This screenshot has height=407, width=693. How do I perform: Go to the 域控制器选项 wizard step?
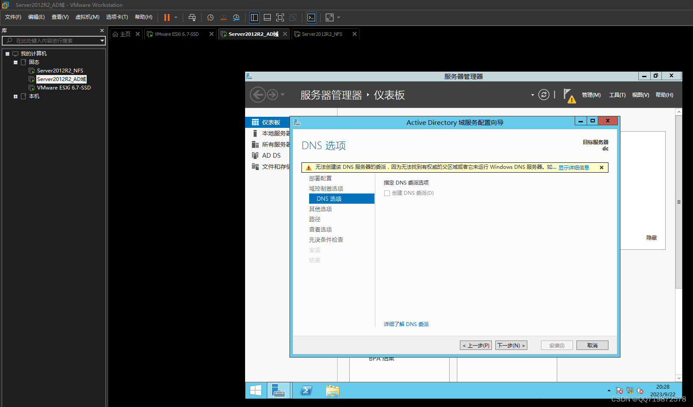(326, 189)
